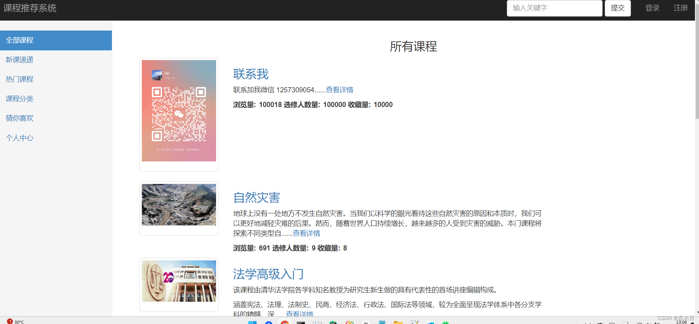
Task: Click the 浏览量: 100018 stats line
Action: 313,105
